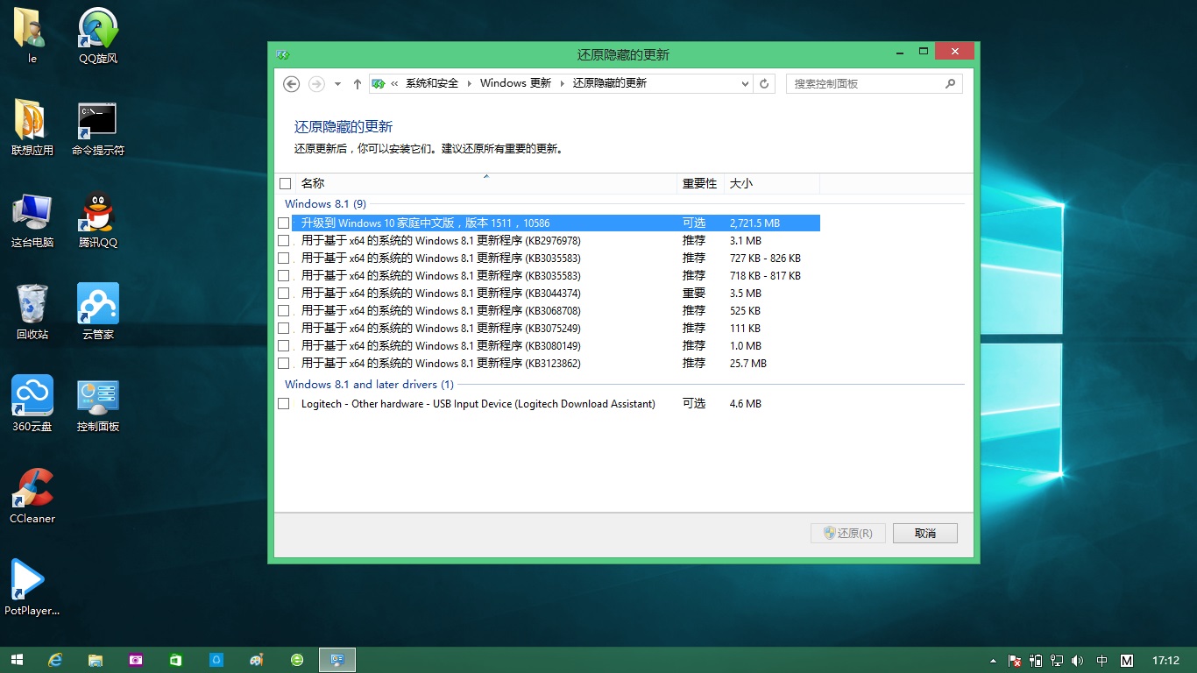Check the KB3123862 update checkbox
Screen dimensions: 1197x673
[x=283, y=363]
